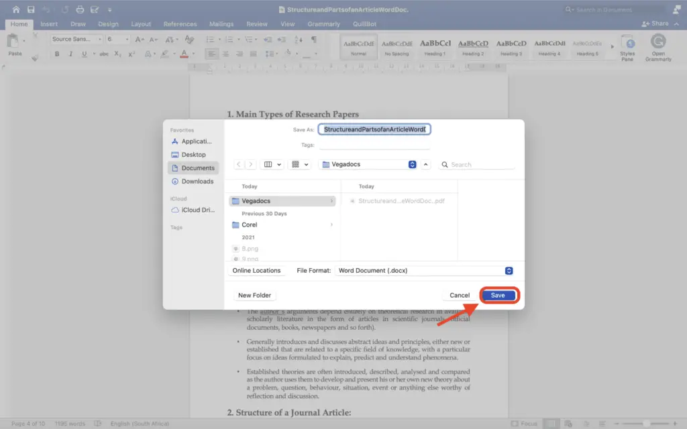
Task: Apply the Heading 1 style
Action: [435, 47]
